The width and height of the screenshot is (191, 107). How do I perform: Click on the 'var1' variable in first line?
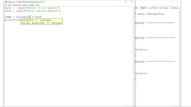[8, 8]
